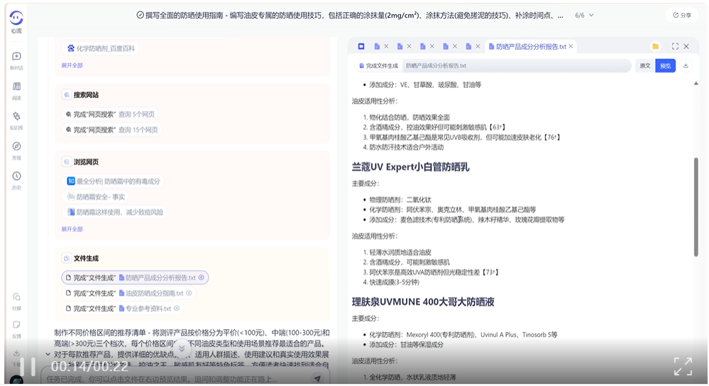
Task: Click the scrollbar up arrow in preview
Action: pos(696,84)
